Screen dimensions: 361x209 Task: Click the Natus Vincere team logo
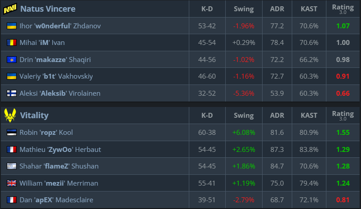[10, 9]
